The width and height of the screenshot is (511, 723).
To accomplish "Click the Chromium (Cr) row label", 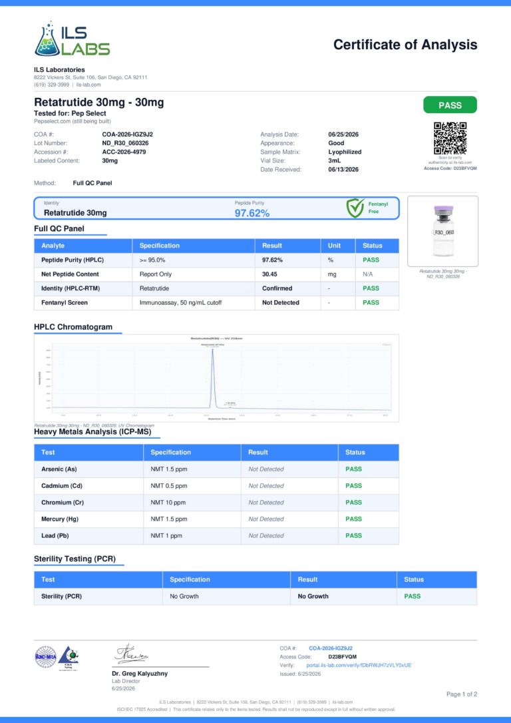I will coord(63,503).
